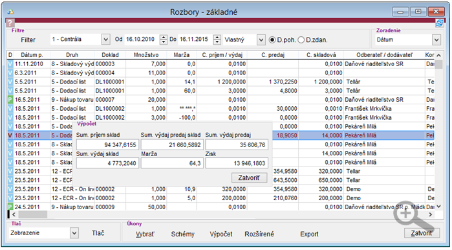This screenshot has height=250, width=452.
Task: Click green P marker of 16.5.2011 row
Action: tap(10, 100)
